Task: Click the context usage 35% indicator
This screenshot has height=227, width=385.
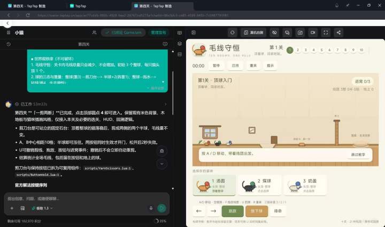Action: [x=160, y=221]
